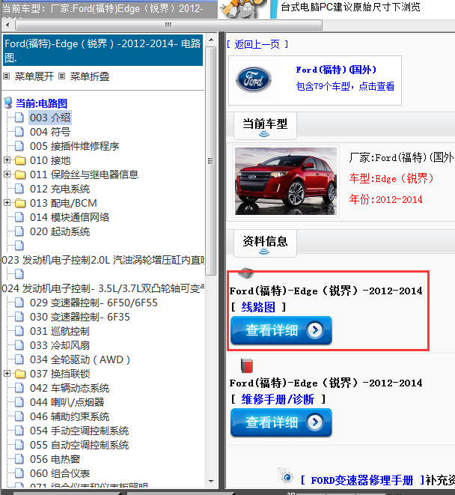This screenshot has width=455, height=495.
Task: Click the top horizontal scrollbar thumb
Action: click(x=168, y=25)
